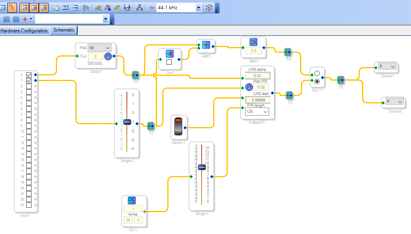Image resolution: width=411 pixels, height=234 pixels.
Task: Click the panel layout icon with red square
Action: [34, 8]
